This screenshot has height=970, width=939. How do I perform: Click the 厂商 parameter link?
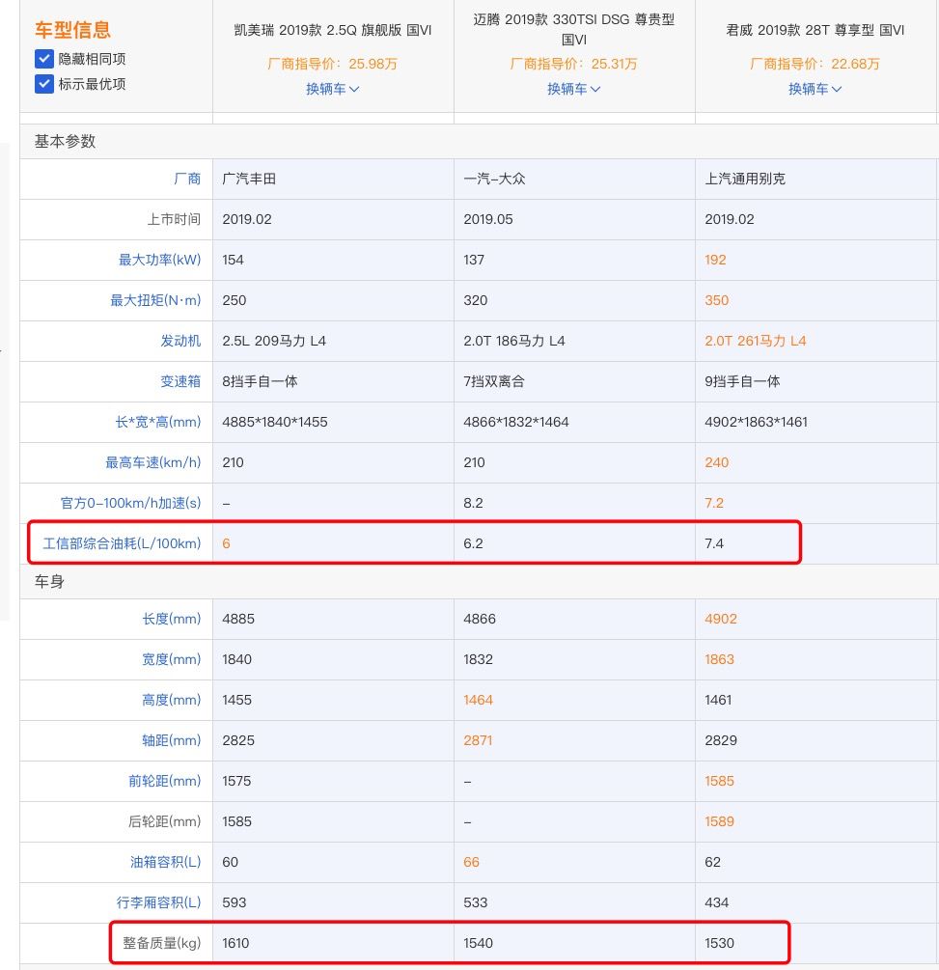click(x=187, y=179)
